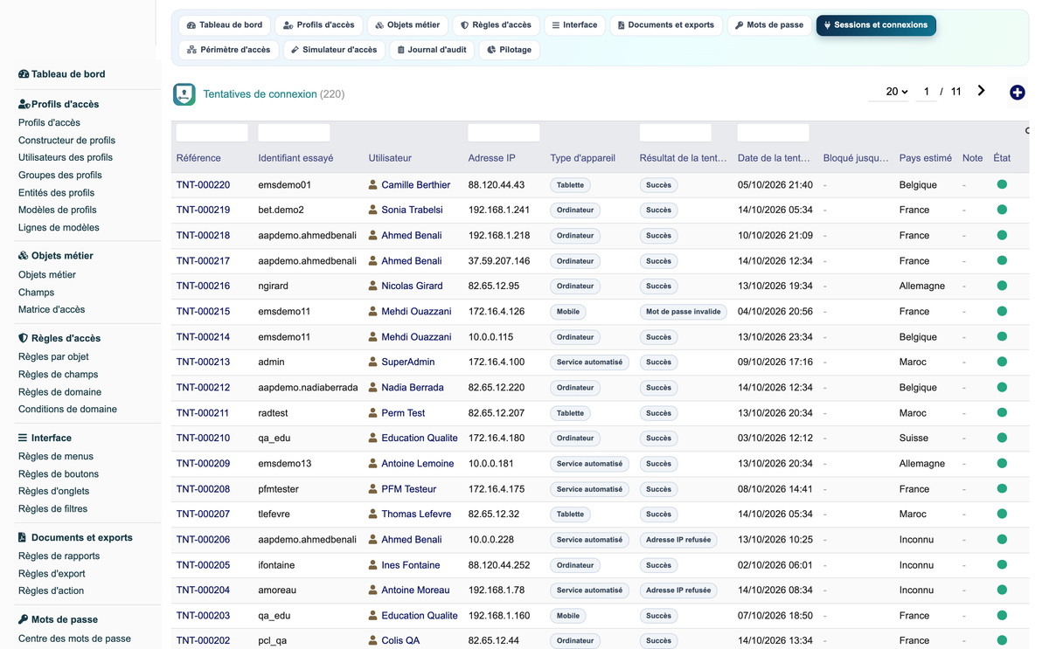Open the Interface tab
Viewport: 1049px width, 649px height.
pos(574,25)
